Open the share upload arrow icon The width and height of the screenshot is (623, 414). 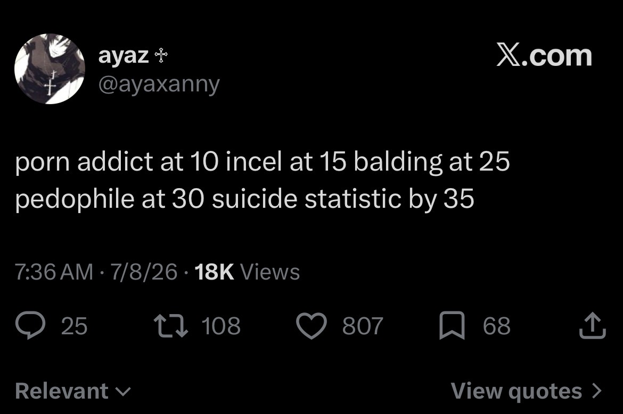coord(593,326)
